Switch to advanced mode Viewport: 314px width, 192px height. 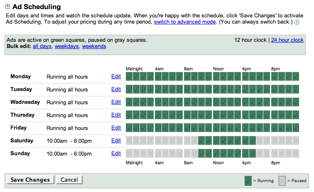(185, 22)
